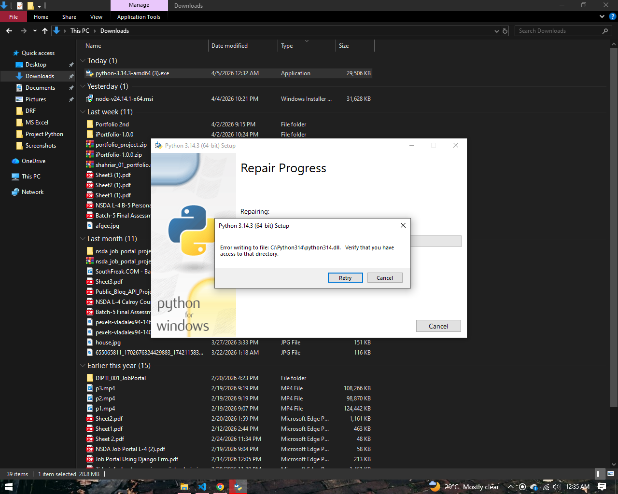
Task: Select DIPTI_001_JobPortal folder icon
Action: 89,378
